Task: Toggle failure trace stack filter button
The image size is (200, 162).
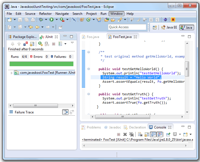Action: (x=65, y=112)
